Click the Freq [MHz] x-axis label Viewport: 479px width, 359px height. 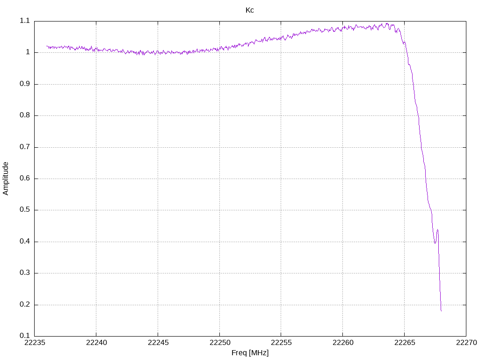(250, 353)
